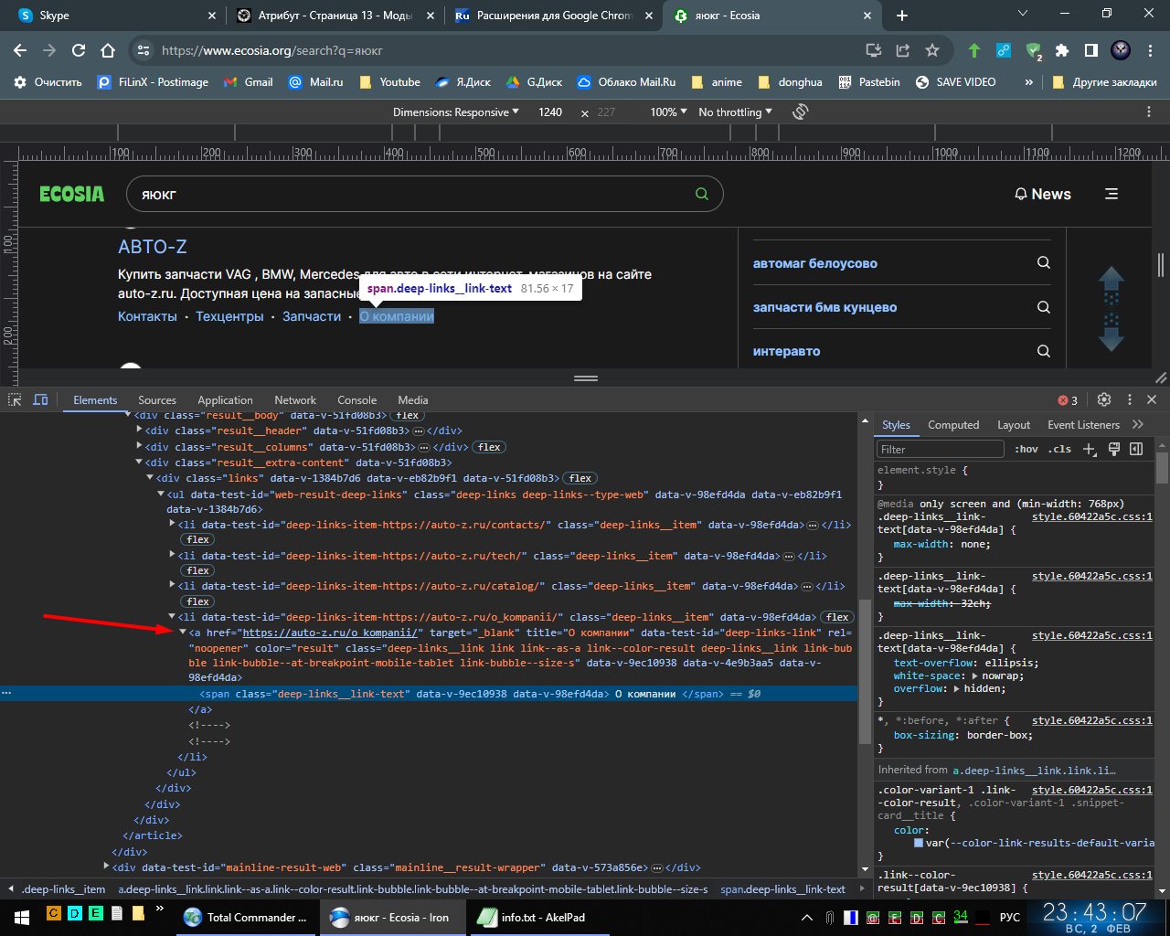Click the Filter styles input field
The image size is (1170, 936).
940,449
